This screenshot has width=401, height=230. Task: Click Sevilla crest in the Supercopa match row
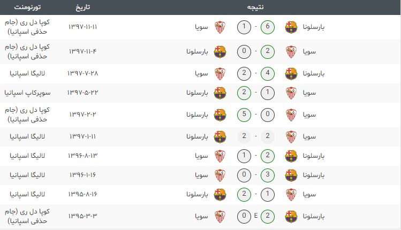coord(291,93)
